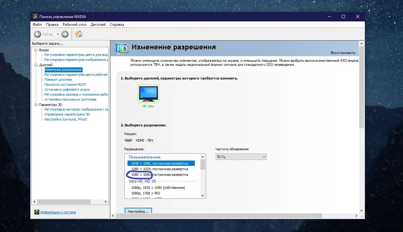Click the HDMI connector icon
The image size is (403, 232).
click(x=128, y=140)
